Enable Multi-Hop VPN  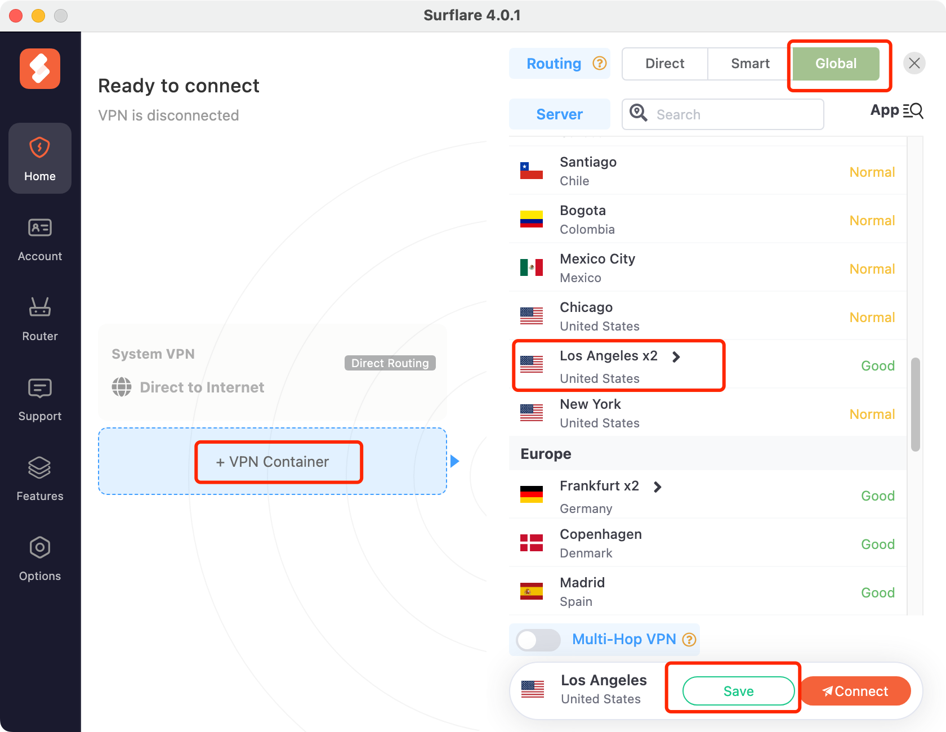(537, 640)
